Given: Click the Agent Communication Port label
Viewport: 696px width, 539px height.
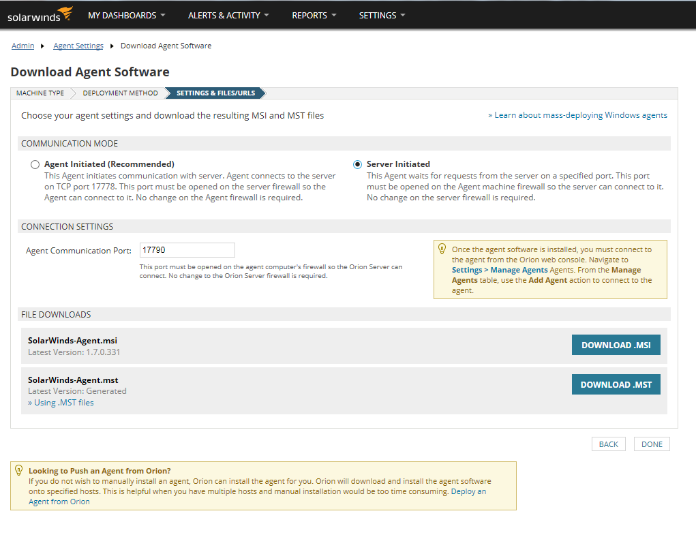Looking at the screenshot, I should click(78, 251).
